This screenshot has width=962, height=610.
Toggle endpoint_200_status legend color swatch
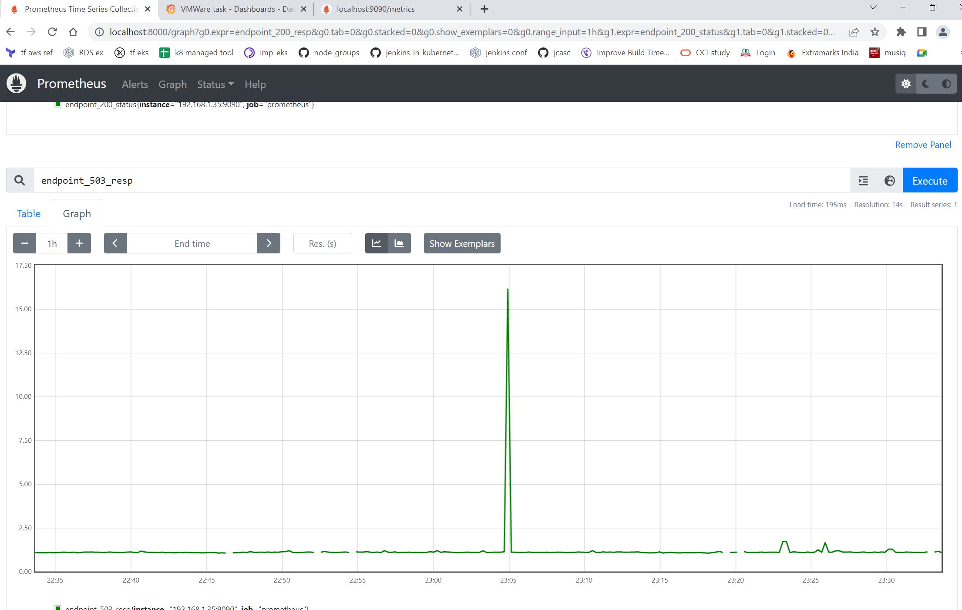(x=57, y=104)
